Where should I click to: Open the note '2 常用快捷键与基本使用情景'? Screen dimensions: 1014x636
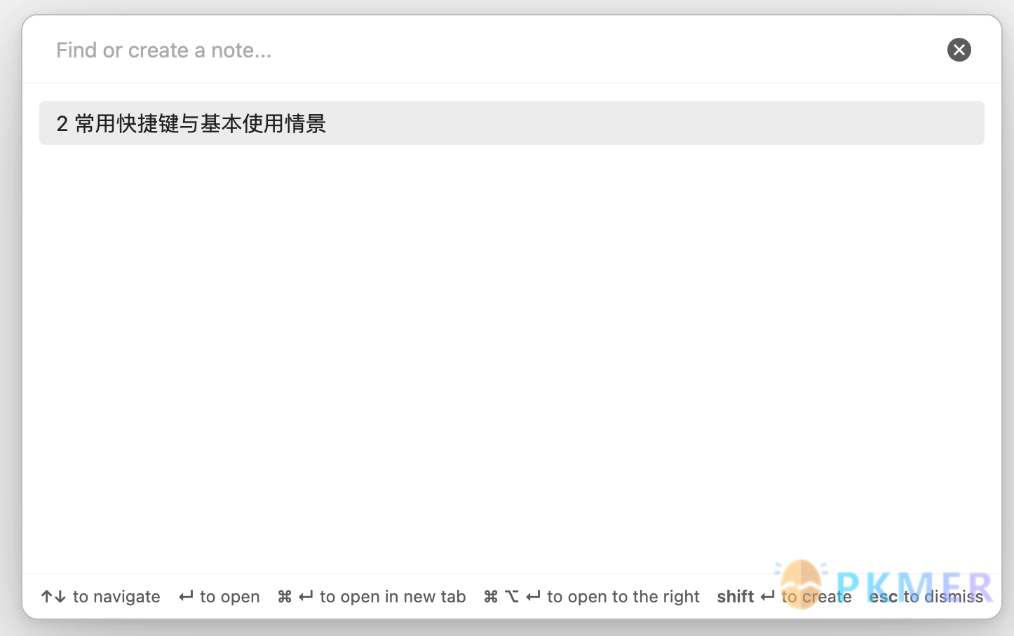click(512, 123)
